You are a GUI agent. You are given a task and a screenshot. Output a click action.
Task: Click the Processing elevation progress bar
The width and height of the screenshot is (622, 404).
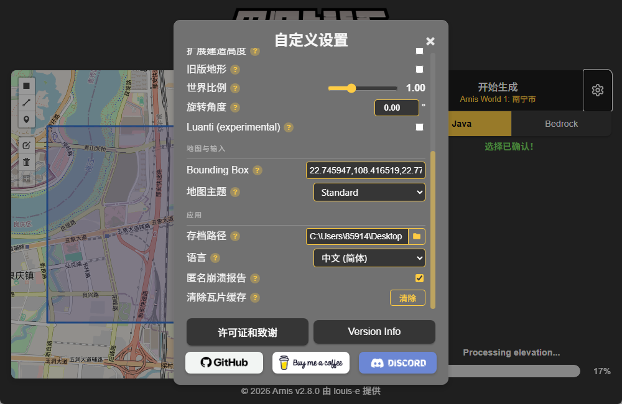pos(514,371)
